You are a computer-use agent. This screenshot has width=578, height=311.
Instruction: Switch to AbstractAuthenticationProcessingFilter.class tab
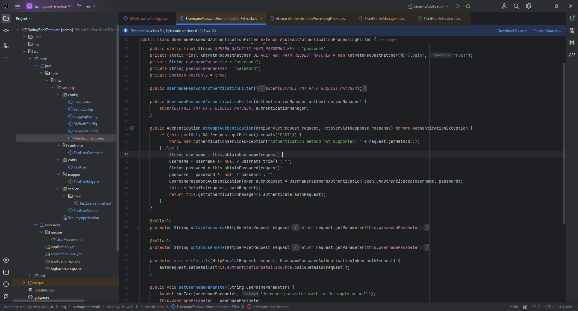click(308, 18)
